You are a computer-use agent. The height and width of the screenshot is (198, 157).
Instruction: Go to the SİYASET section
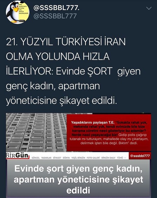click(57, 158)
